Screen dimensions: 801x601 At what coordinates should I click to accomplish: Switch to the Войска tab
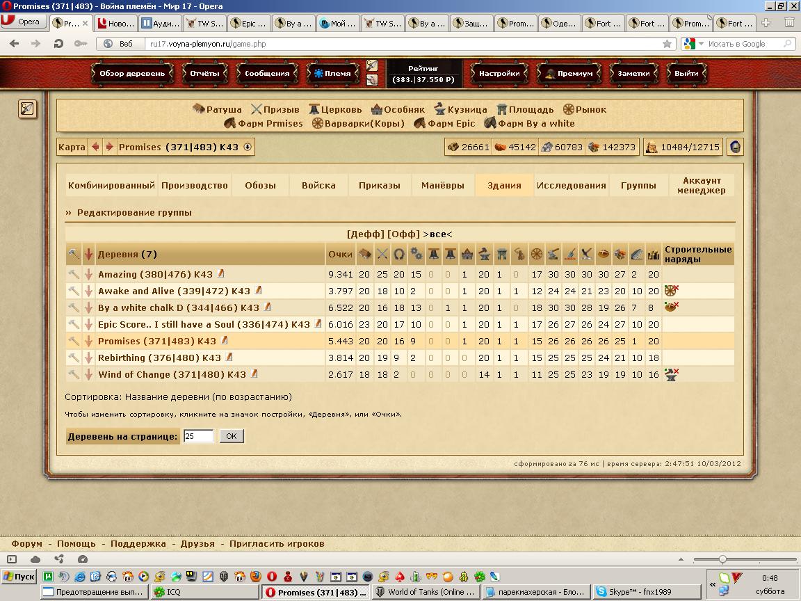click(x=318, y=186)
